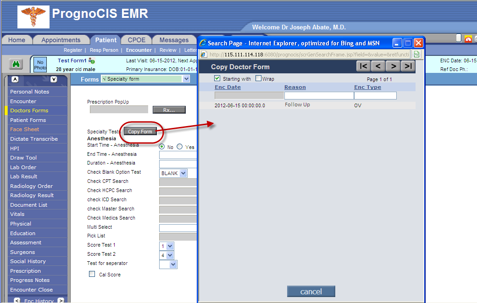Switch to the Messages tab

174,40
